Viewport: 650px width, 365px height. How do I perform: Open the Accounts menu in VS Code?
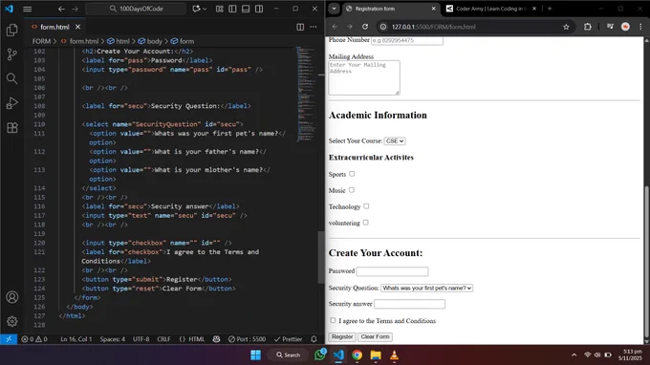12,297
